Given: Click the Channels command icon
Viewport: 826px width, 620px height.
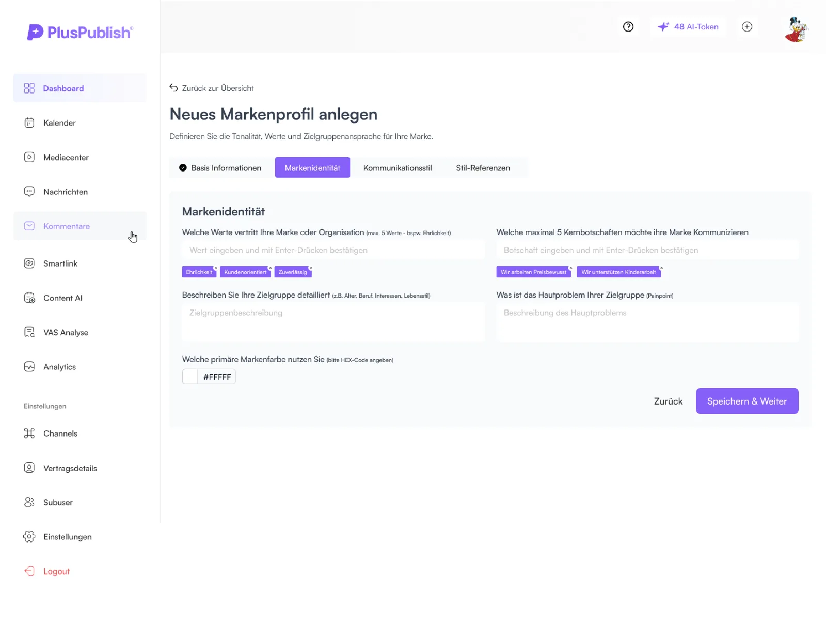Looking at the screenshot, I should [x=29, y=433].
